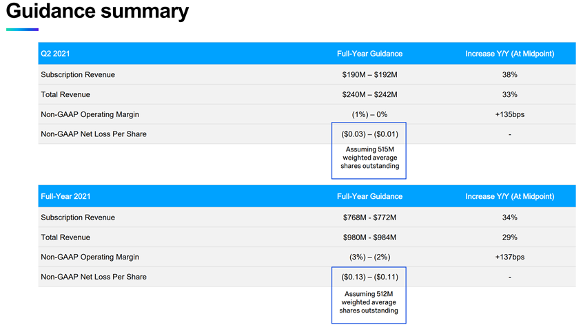583x327 pixels.
Task: Select the (1%) – 0% operating margin value
Action: (369, 114)
